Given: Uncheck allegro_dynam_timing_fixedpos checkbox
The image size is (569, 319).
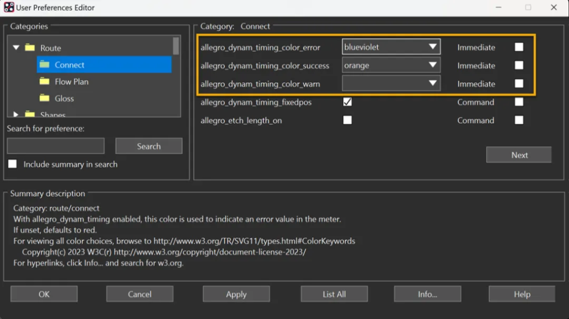Looking at the screenshot, I should [x=347, y=102].
